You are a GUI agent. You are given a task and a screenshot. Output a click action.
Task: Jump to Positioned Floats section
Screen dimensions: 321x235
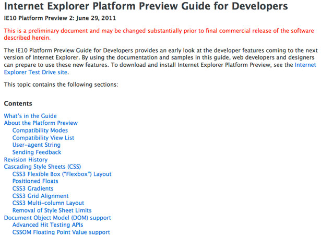pyautogui.click(x=35, y=181)
